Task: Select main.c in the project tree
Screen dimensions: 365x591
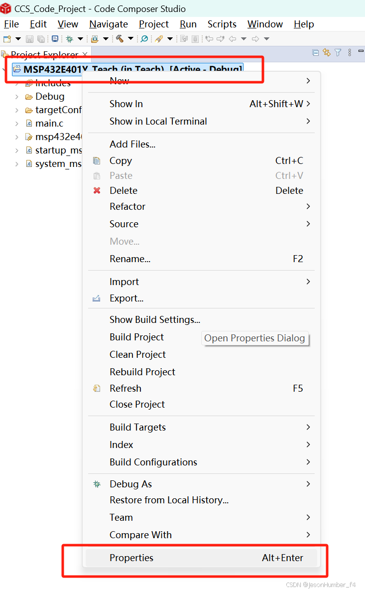Action: click(x=49, y=123)
